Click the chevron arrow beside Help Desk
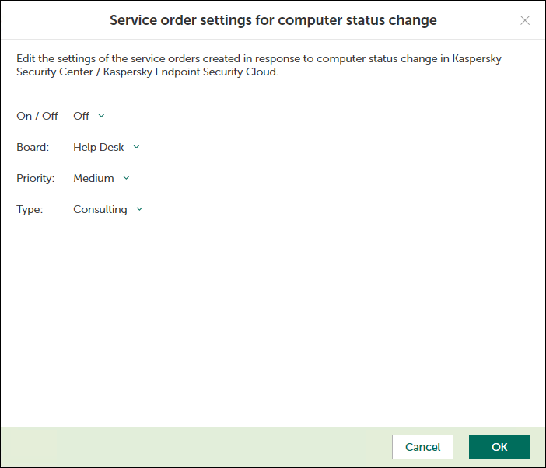Screen dimensions: 546x468 click(x=136, y=146)
